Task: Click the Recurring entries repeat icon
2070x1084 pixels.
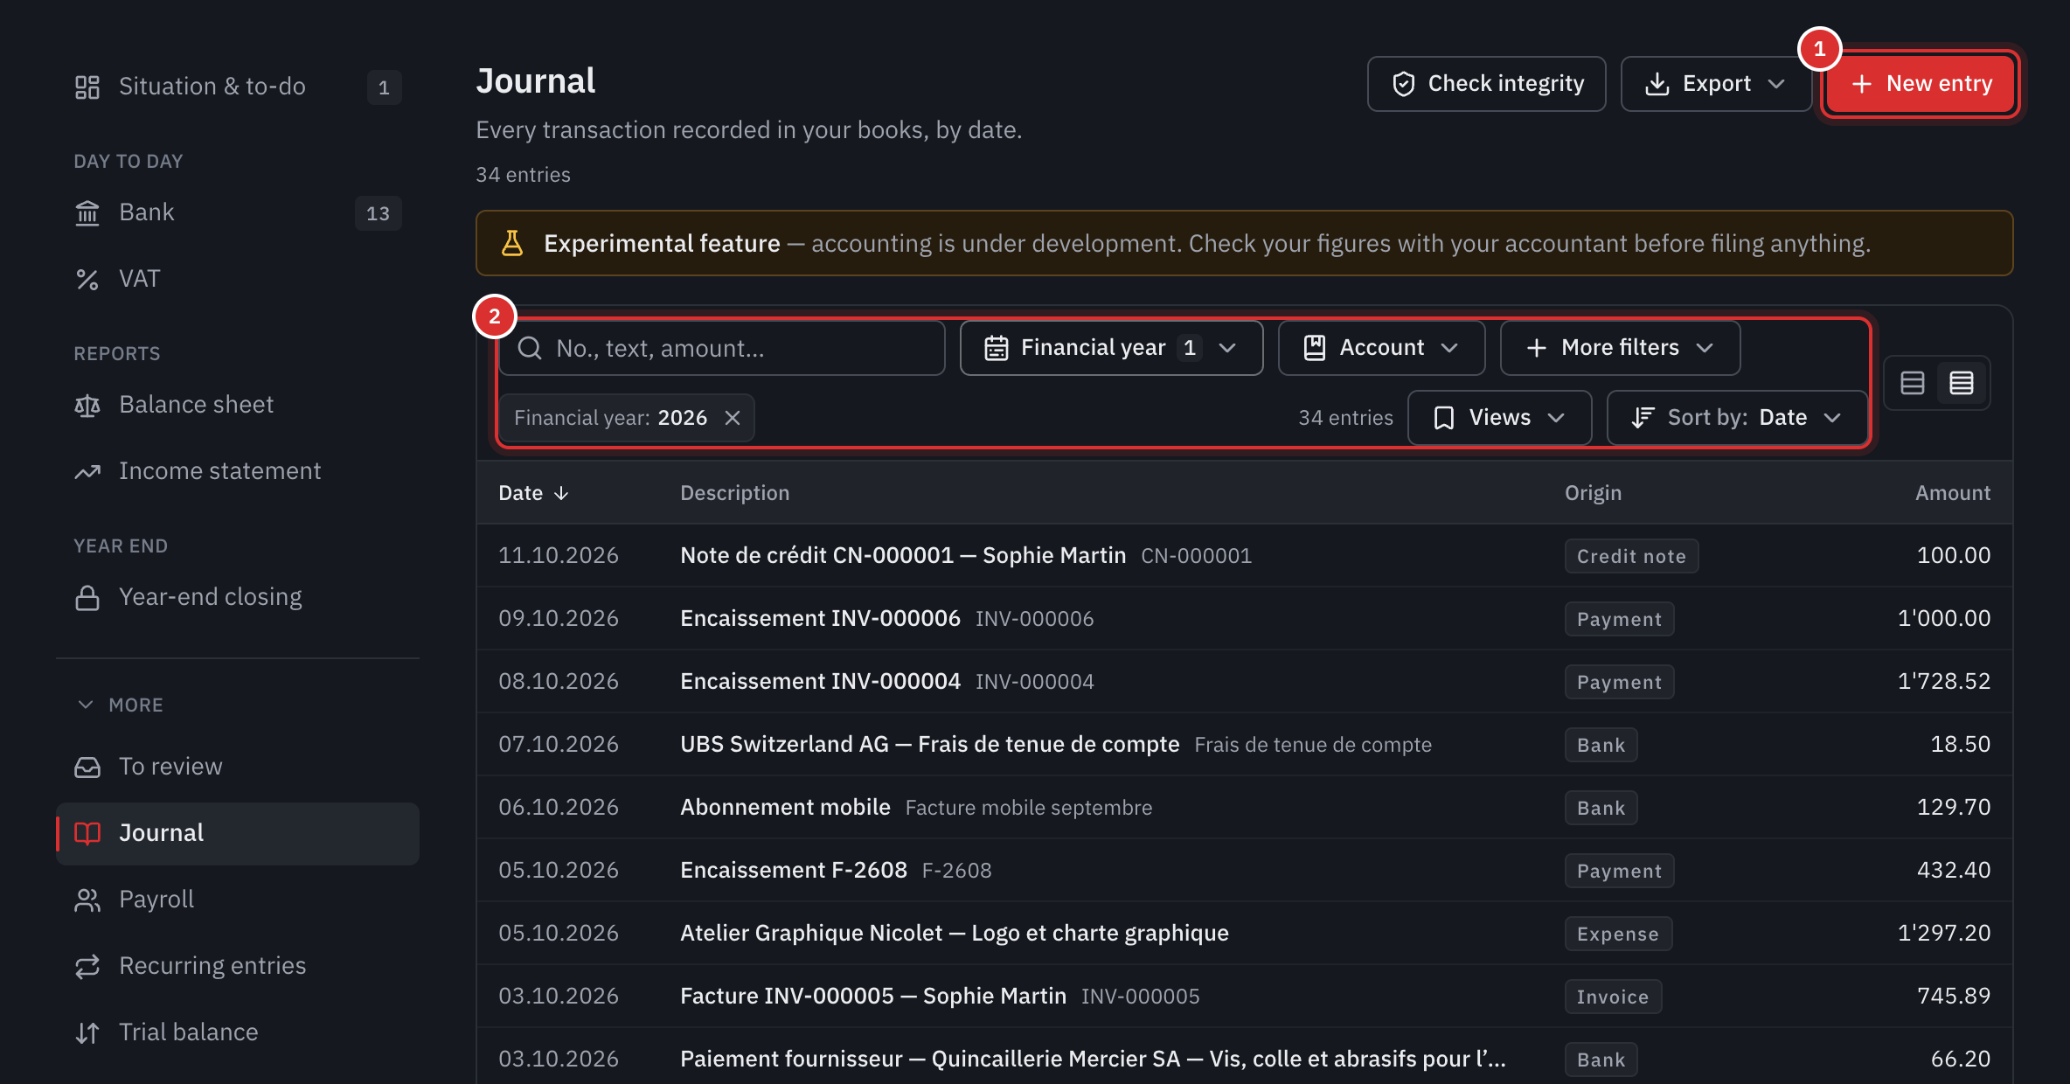Action: pyautogui.click(x=87, y=966)
